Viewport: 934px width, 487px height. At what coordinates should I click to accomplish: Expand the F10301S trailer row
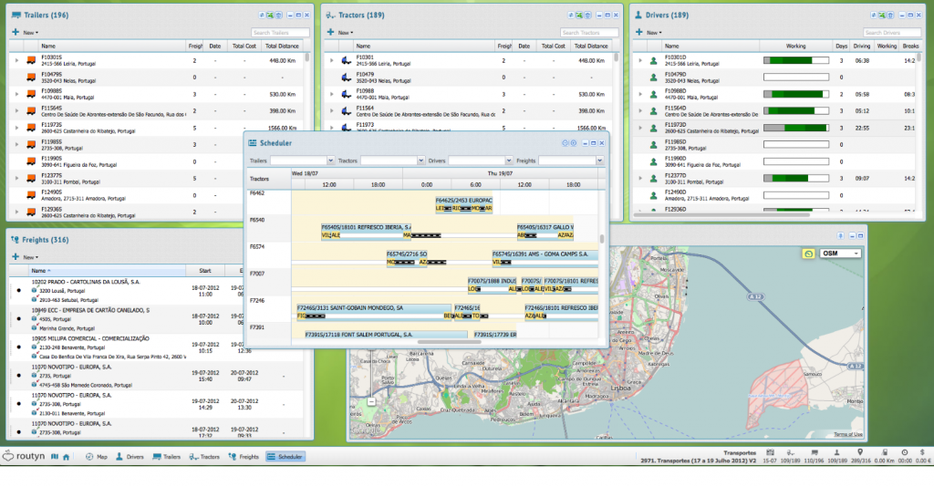click(x=16, y=60)
